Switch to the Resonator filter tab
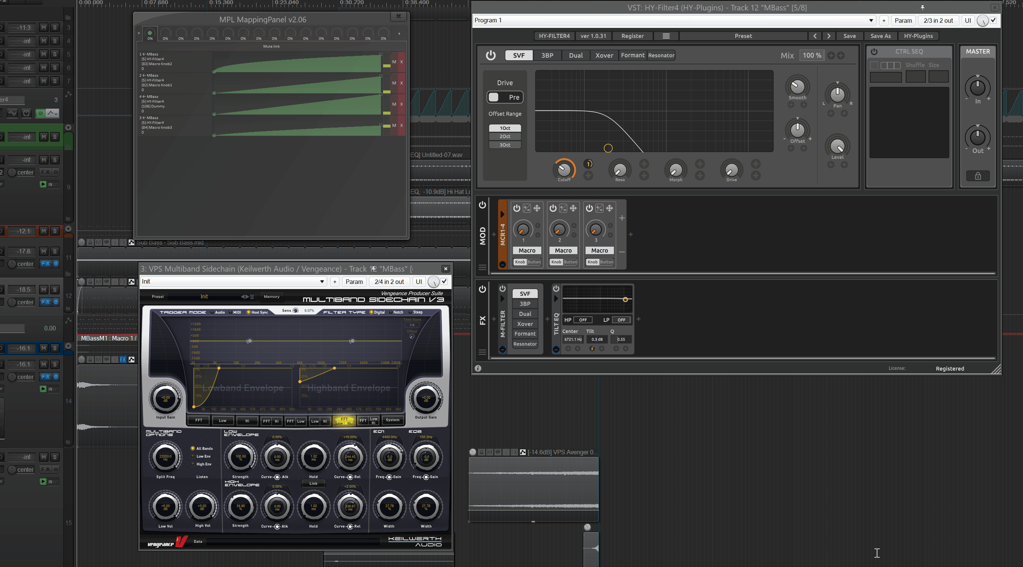The width and height of the screenshot is (1023, 567). point(661,55)
